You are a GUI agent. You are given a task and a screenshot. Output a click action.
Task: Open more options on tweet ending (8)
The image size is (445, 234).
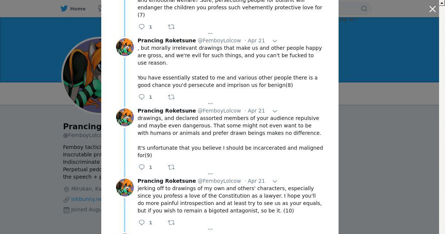pyautogui.click(x=275, y=41)
